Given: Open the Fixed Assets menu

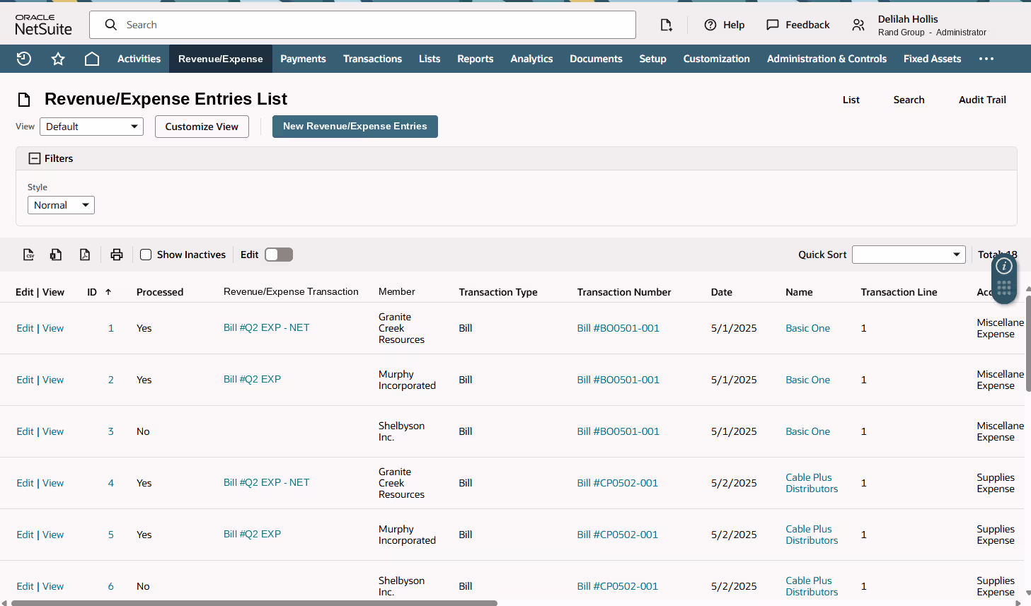Looking at the screenshot, I should click(932, 59).
